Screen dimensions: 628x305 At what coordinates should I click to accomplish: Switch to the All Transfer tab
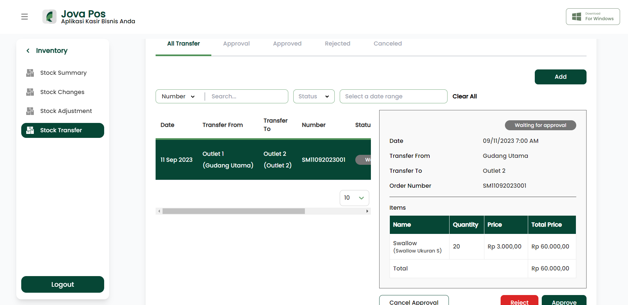183,44
